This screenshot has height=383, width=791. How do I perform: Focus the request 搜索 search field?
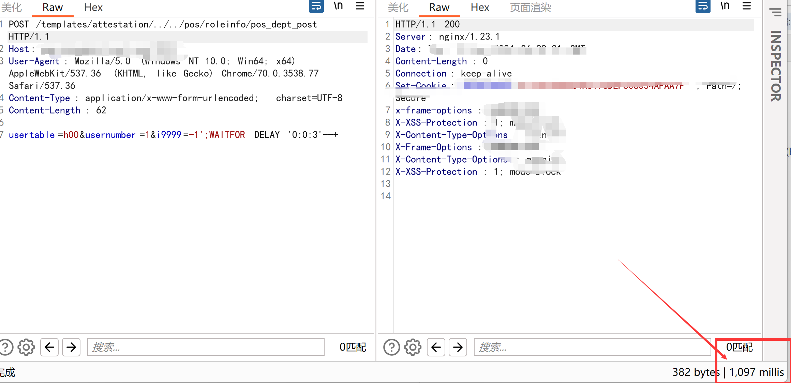coord(206,347)
